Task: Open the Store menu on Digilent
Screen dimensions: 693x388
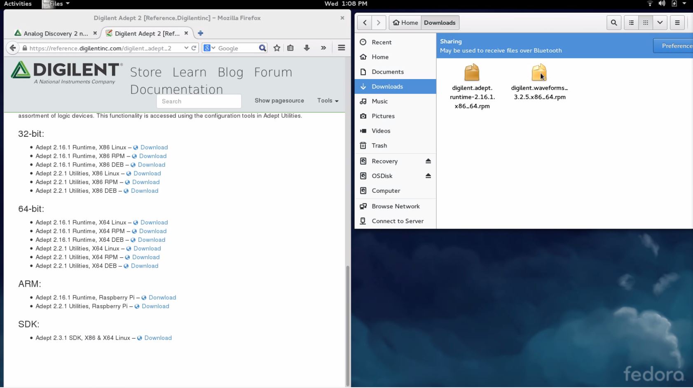Action: point(146,72)
